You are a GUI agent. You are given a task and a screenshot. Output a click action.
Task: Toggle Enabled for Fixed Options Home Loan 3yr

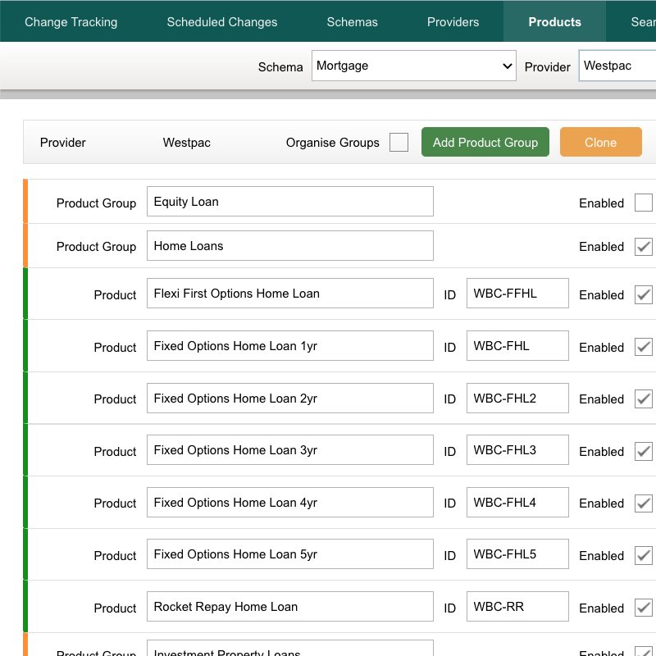[x=644, y=452]
